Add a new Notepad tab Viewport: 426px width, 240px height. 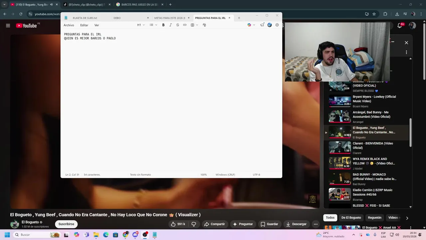pyautogui.click(x=239, y=18)
